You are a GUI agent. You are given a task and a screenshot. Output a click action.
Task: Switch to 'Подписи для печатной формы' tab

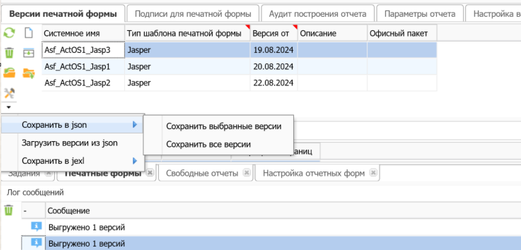(194, 13)
